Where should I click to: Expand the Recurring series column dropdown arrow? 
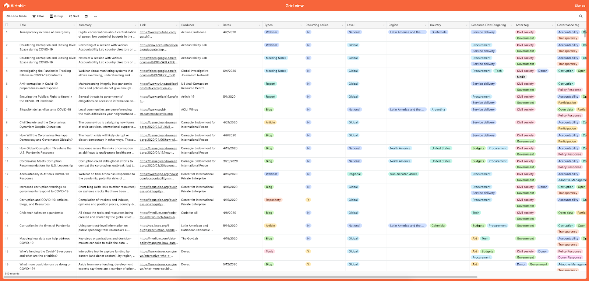pyautogui.click(x=342, y=25)
